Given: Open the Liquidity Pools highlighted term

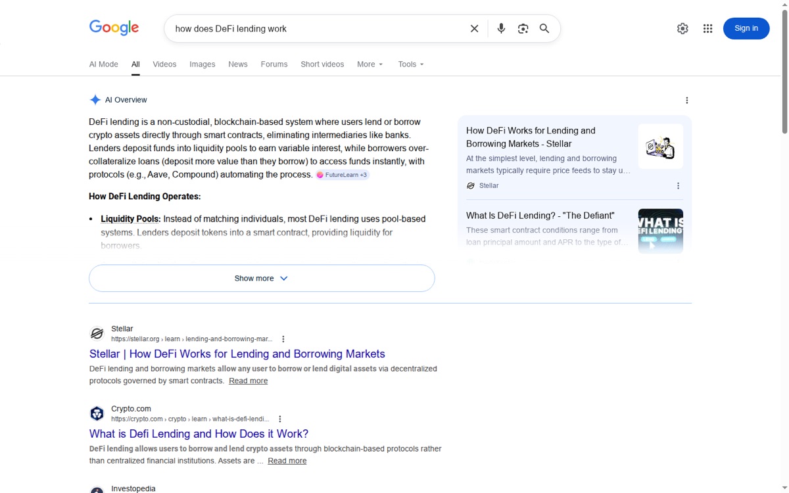Looking at the screenshot, I should [x=130, y=219].
